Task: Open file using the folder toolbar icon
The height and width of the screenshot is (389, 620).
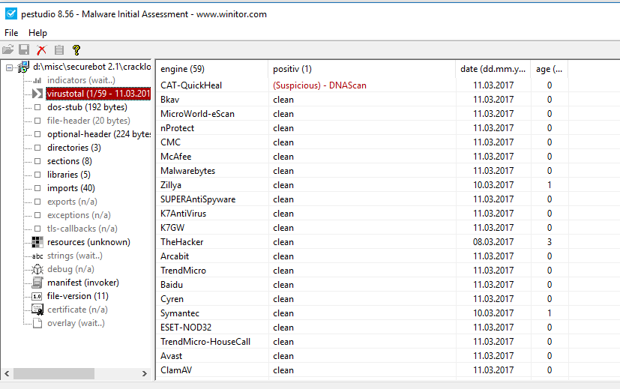Action: coord(8,49)
